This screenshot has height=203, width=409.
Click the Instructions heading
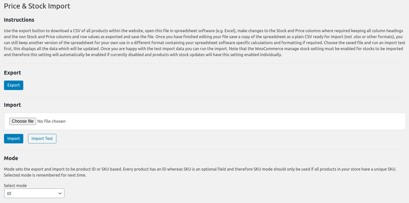tap(19, 20)
